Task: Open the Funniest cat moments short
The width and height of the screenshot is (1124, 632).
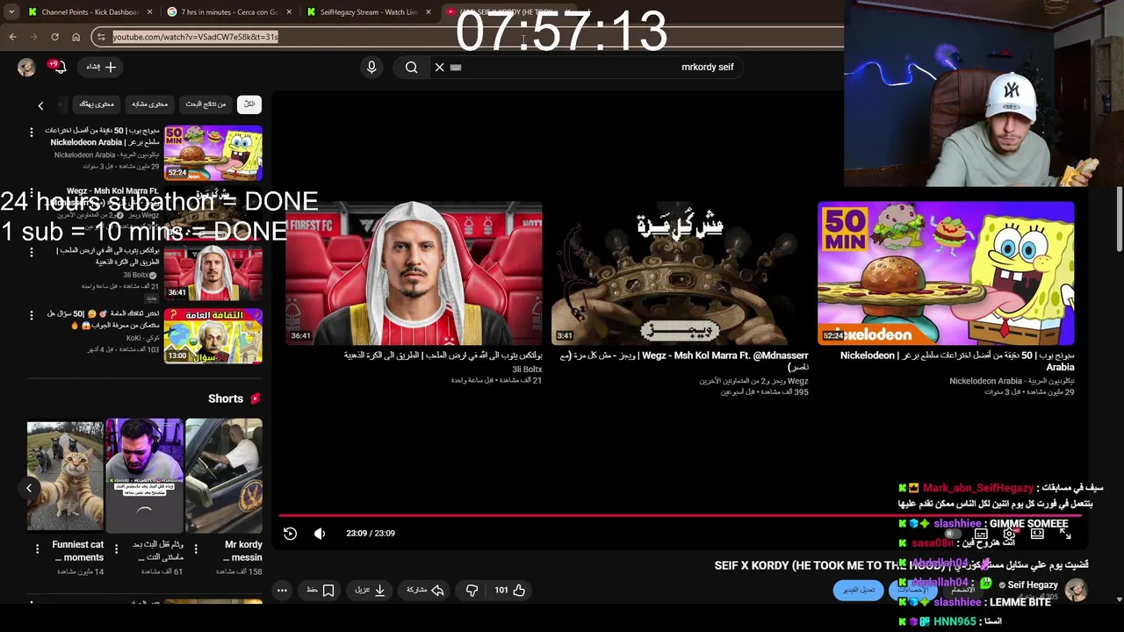Action: click(x=65, y=475)
